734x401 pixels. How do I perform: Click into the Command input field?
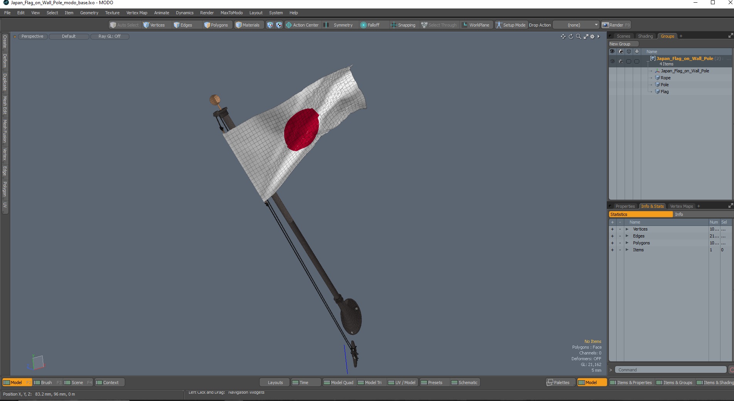tap(670, 370)
